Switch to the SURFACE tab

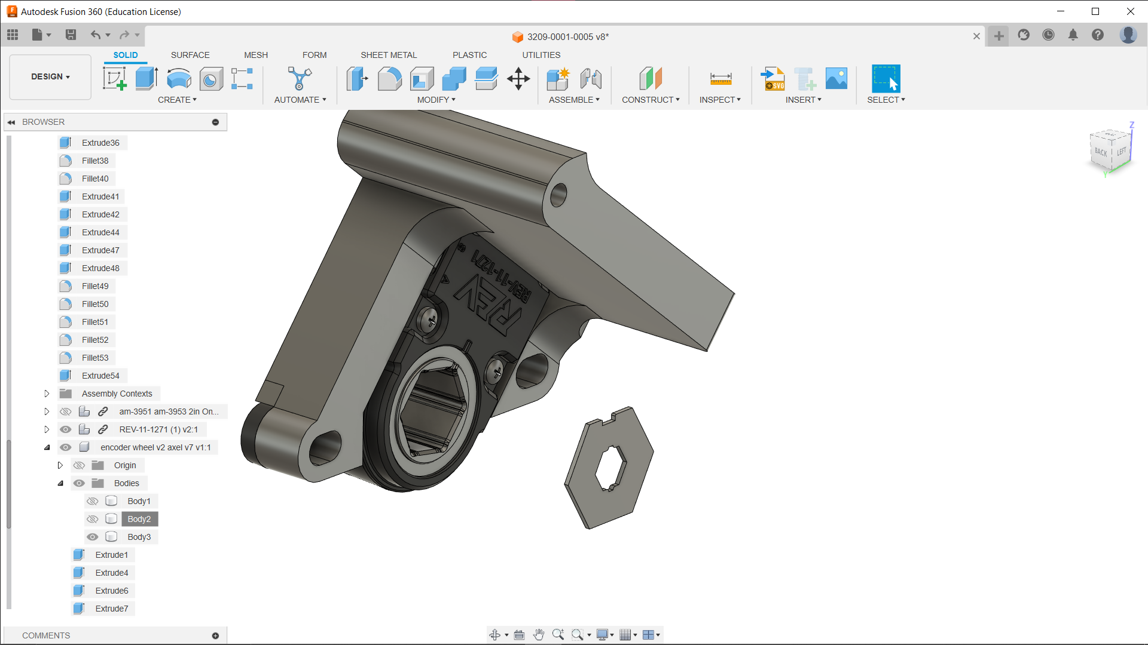tap(190, 55)
